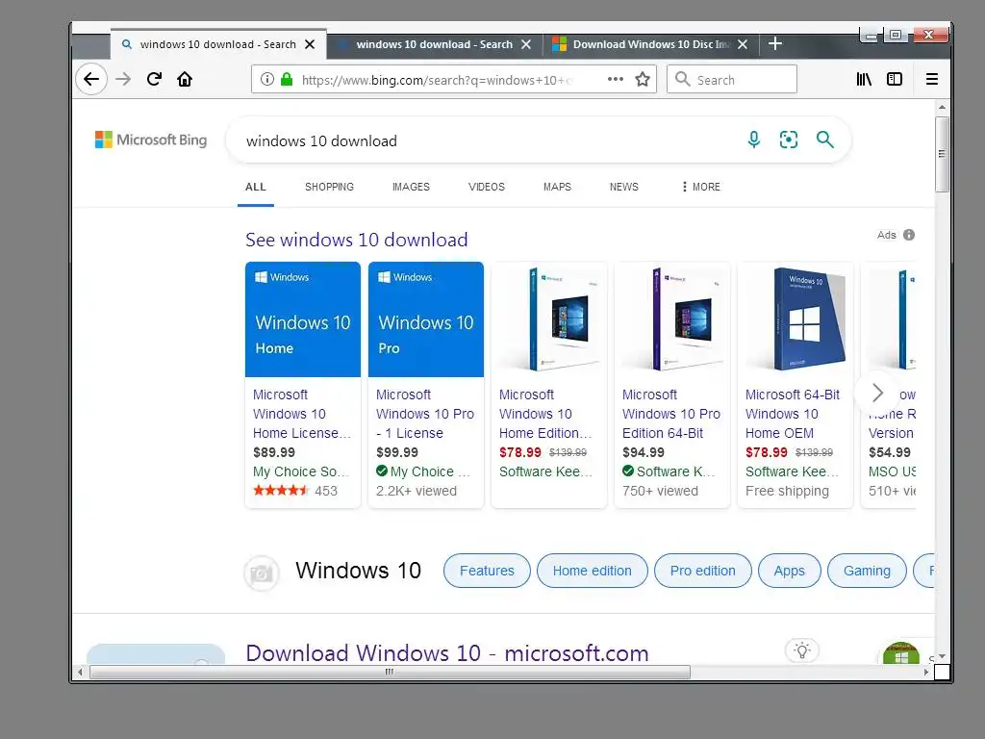Viewport: 985px width, 739px height.
Task: Select the Home edition filter chip
Action: [593, 571]
